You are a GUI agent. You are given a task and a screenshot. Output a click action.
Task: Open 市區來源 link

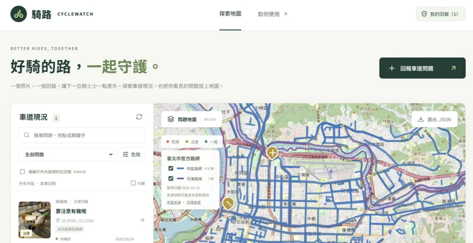point(174,202)
